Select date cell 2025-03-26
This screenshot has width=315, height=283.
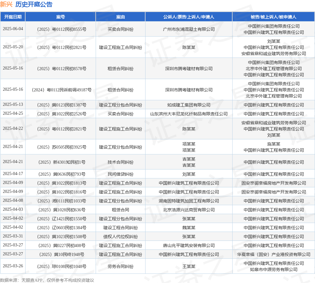point(13,266)
